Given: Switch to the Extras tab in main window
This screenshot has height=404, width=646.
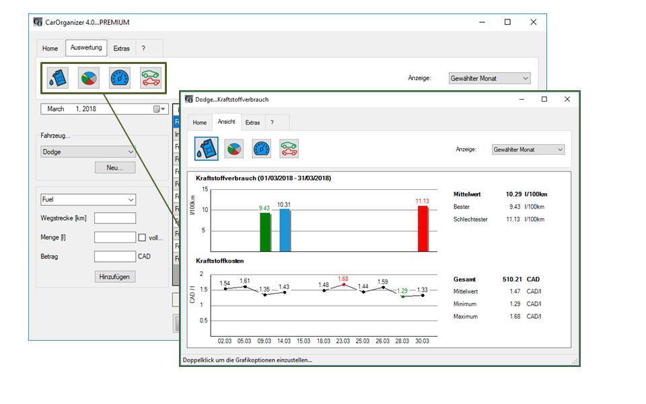Looking at the screenshot, I should pyautogui.click(x=121, y=48).
